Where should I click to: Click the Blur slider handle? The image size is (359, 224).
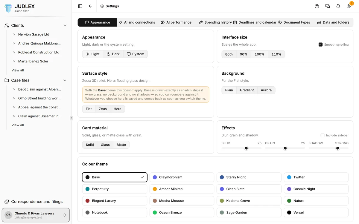[246, 148]
